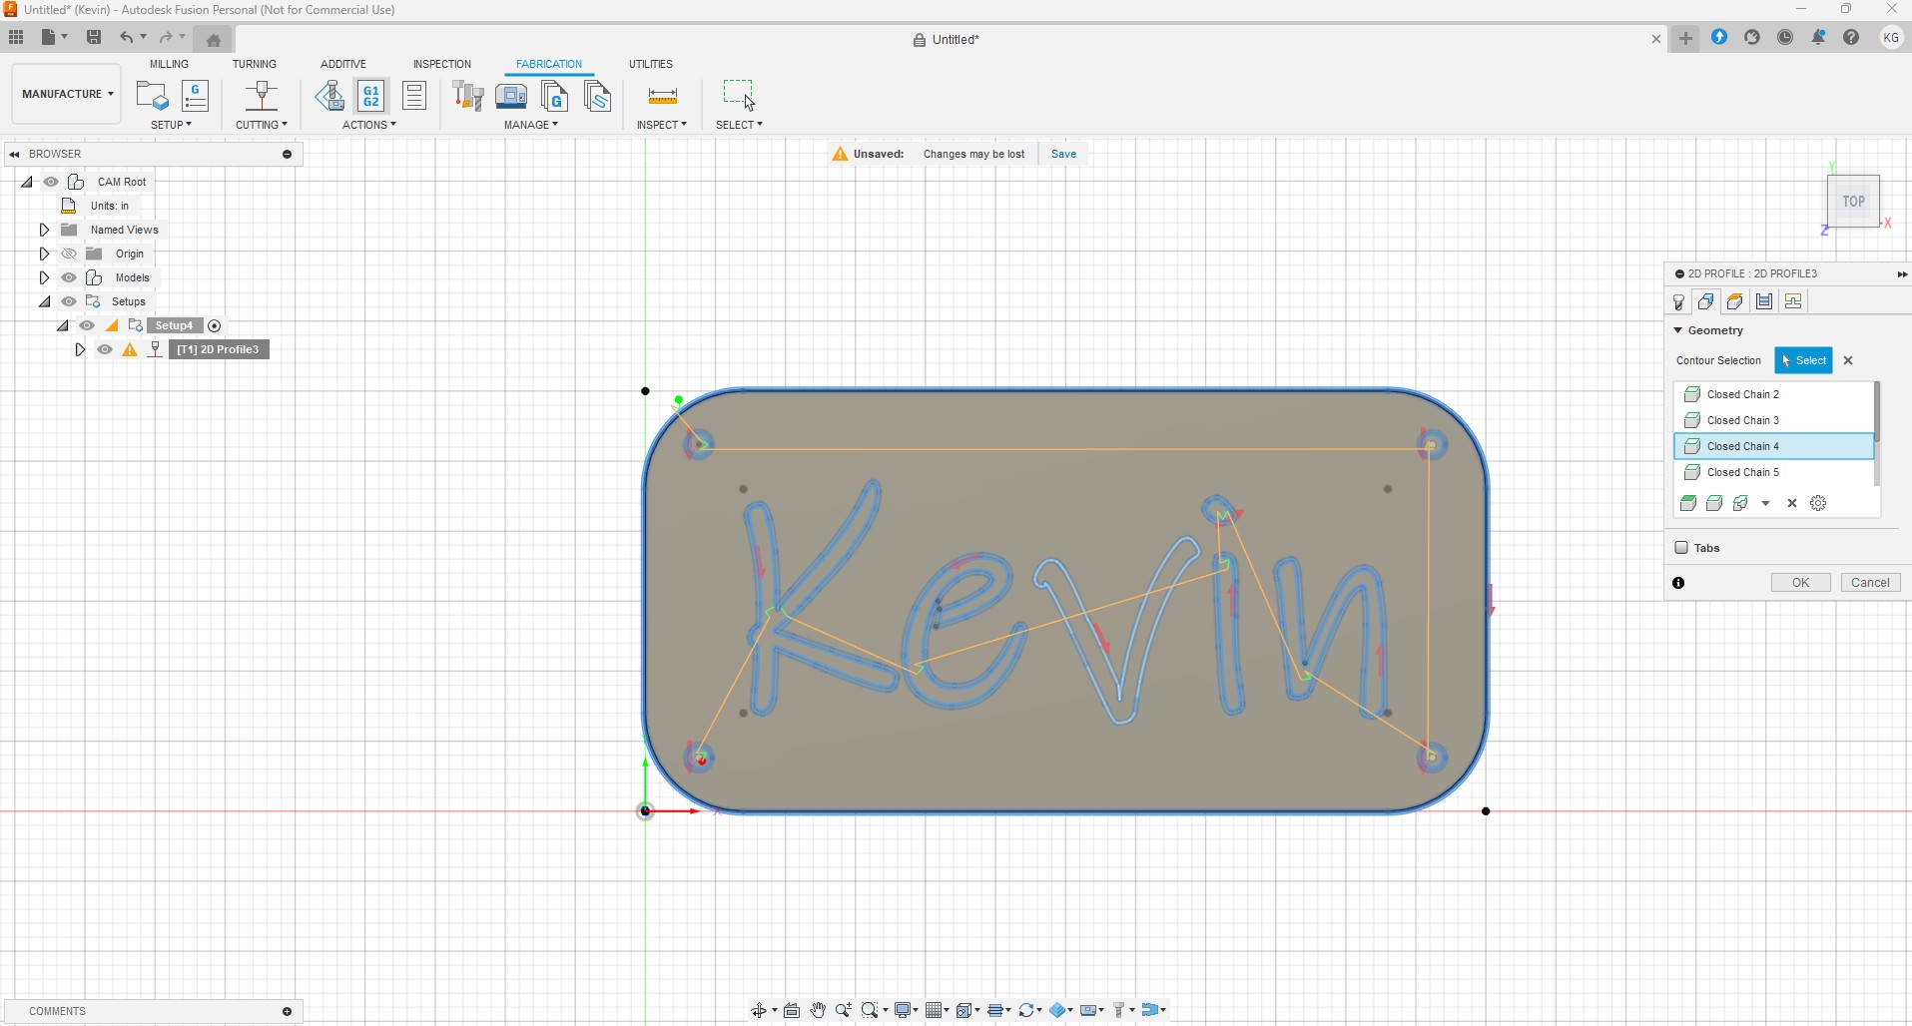Click OK in the 2D Profile dialog
This screenshot has height=1026, width=1912.
click(1800, 583)
